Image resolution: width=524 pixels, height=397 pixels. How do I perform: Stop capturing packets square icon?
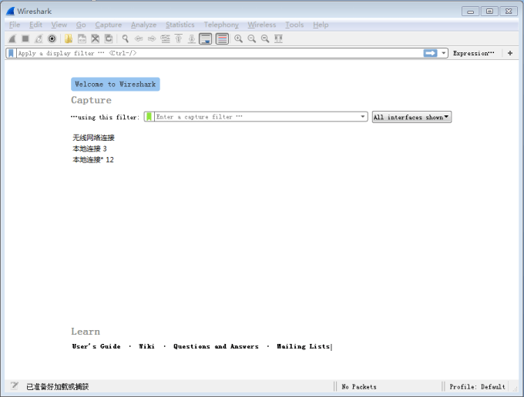coord(25,38)
